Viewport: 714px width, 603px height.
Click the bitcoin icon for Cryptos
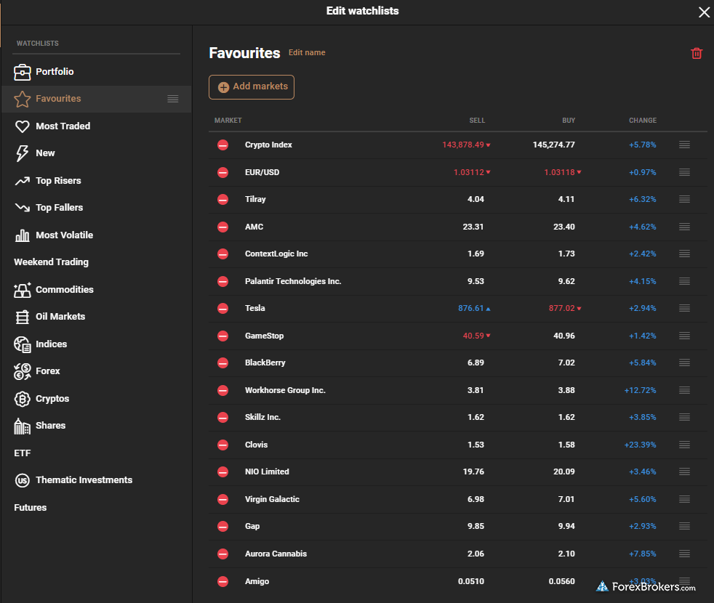point(23,399)
